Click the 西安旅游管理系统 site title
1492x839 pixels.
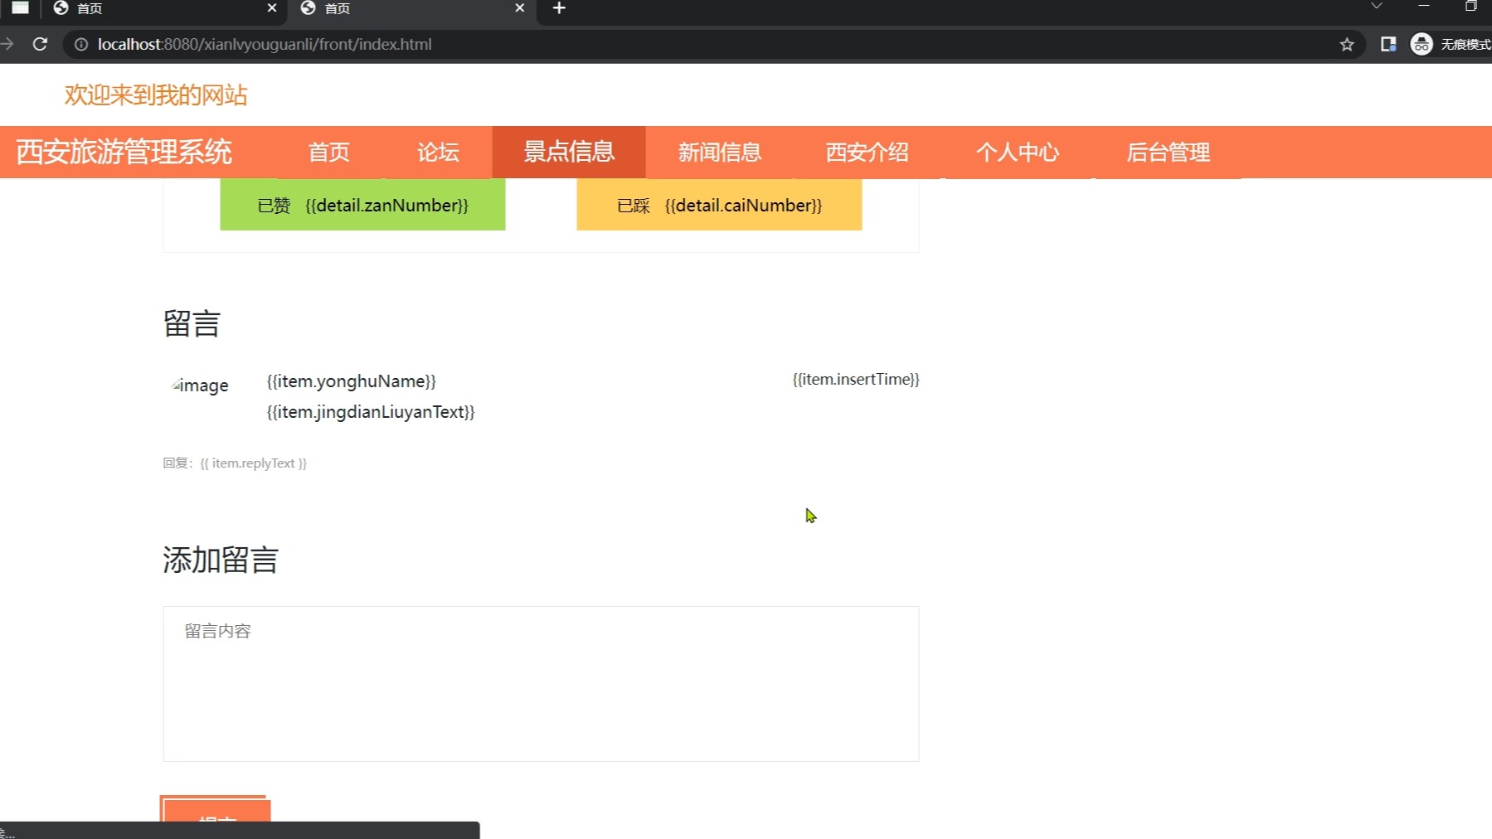[124, 153]
